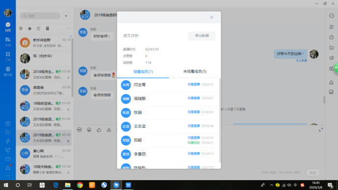338x190 pixels.
Task: Expand the message input area
Action: (x=321, y=130)
